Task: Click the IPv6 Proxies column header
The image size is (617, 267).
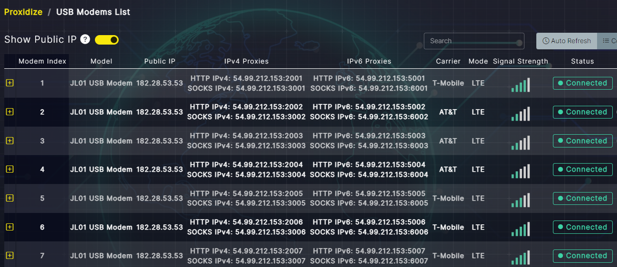Action: tap(369, 61)
